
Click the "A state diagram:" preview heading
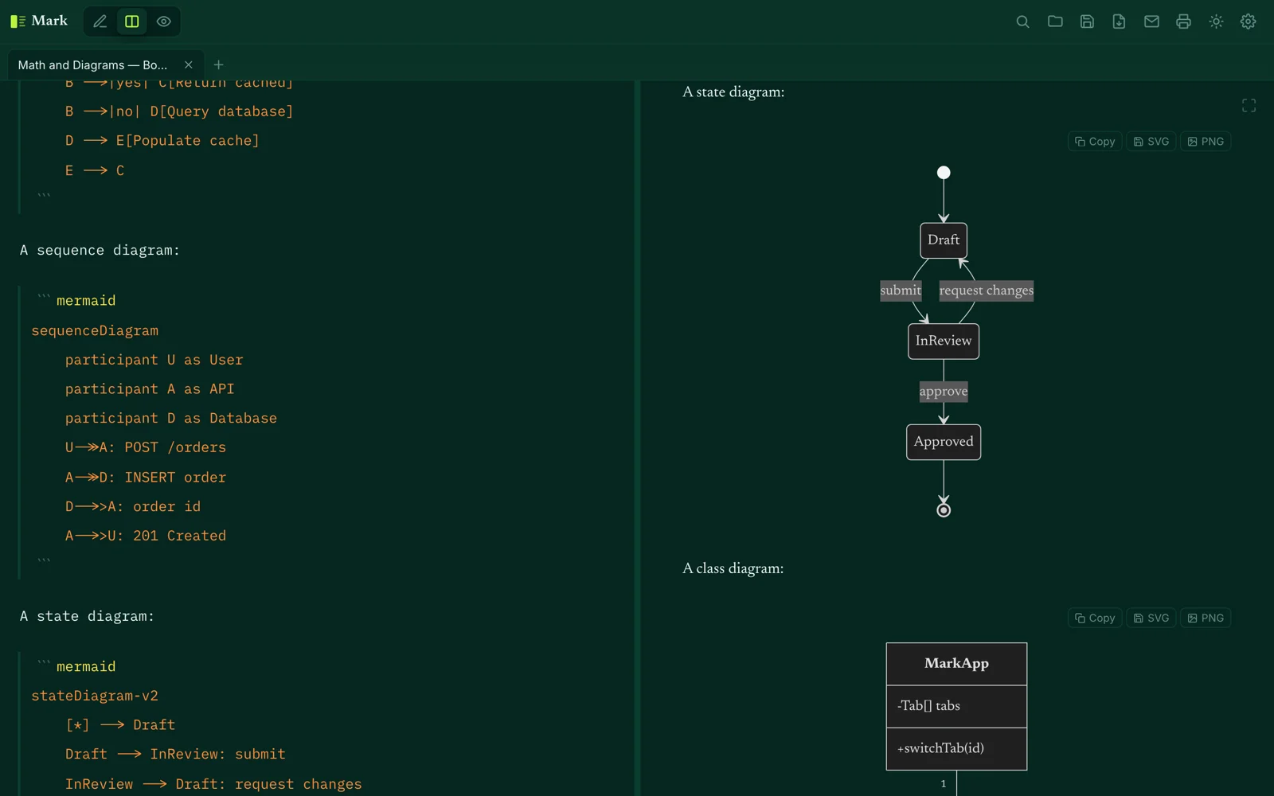tap(733, 92)
